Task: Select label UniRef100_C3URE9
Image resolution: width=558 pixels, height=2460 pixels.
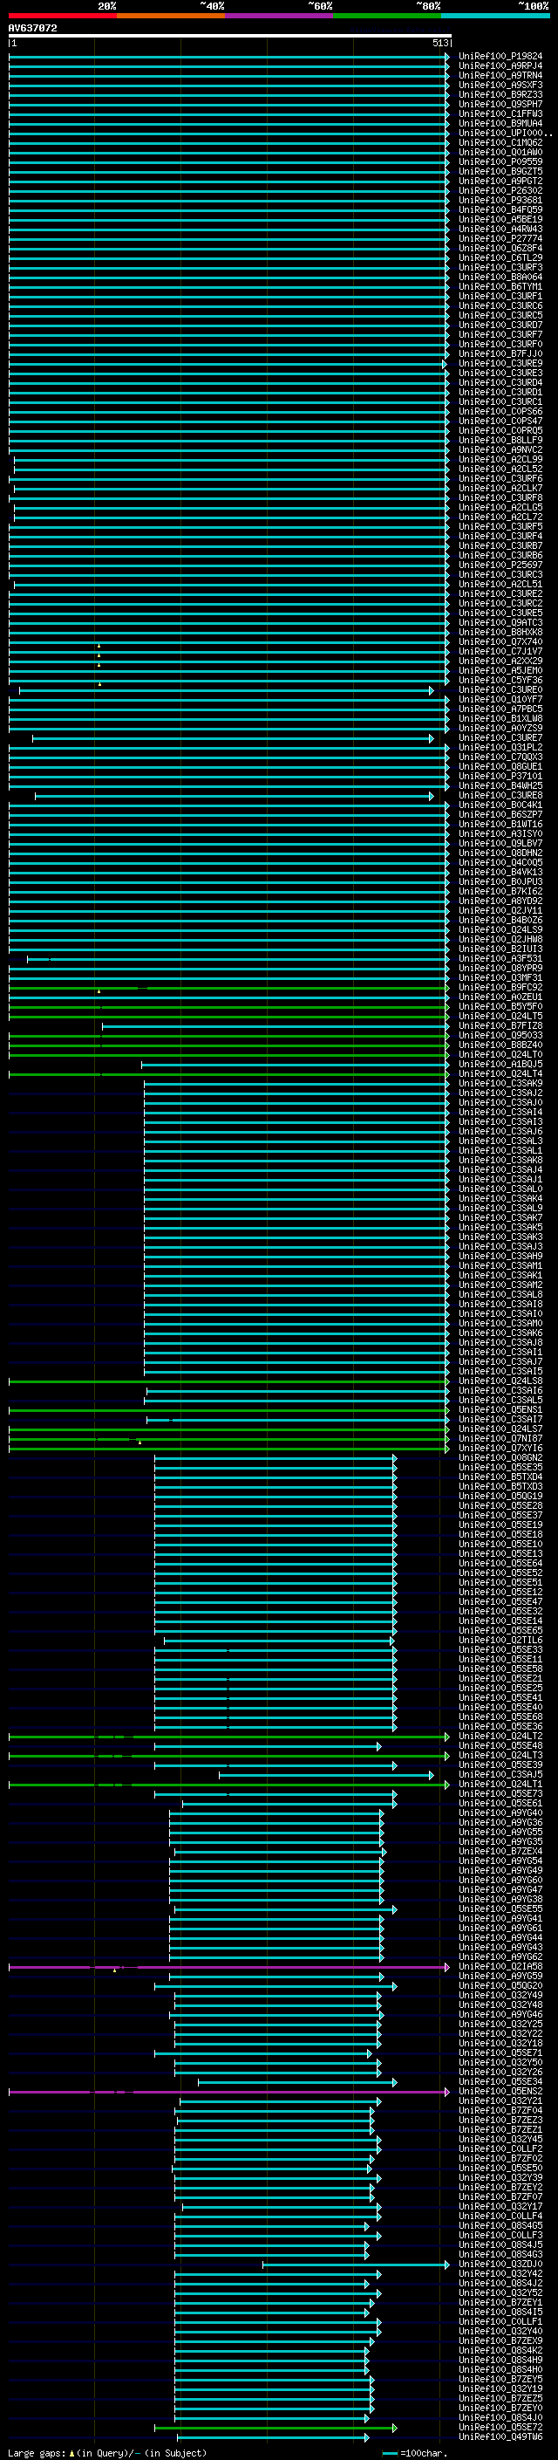Action: click(500, 364)
